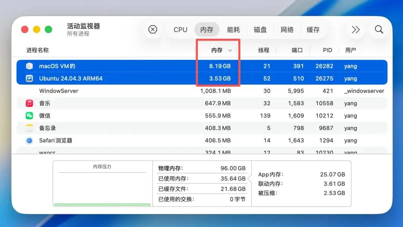Click 被压缩 2.53 GB value
Image resolution: width=403 pixels, height=227 pixels.
tap(334, 193)
